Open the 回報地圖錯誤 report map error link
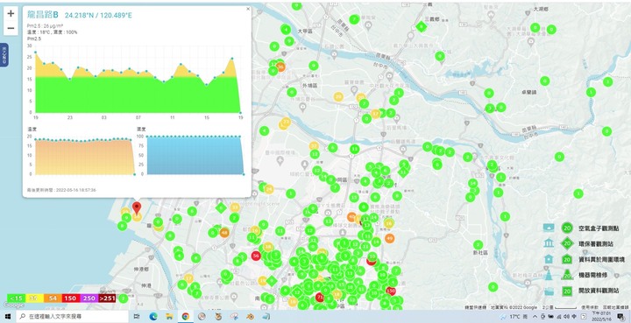631x323 pixels. 615,307
